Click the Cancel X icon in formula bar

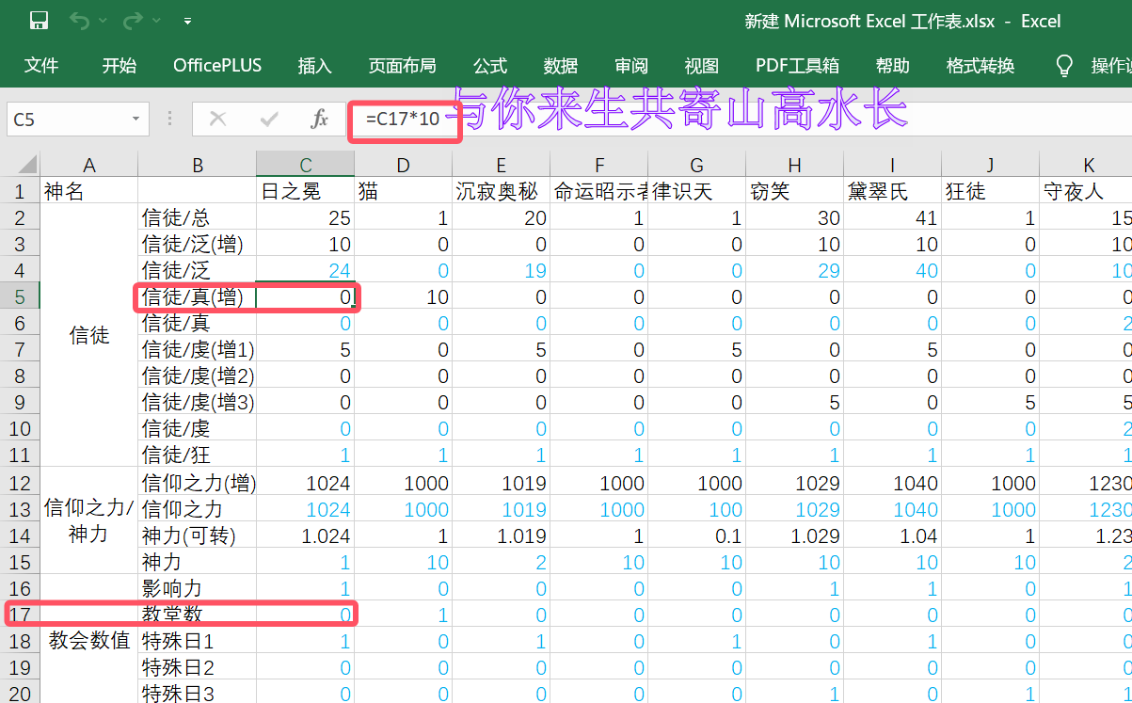pos(218,119)
